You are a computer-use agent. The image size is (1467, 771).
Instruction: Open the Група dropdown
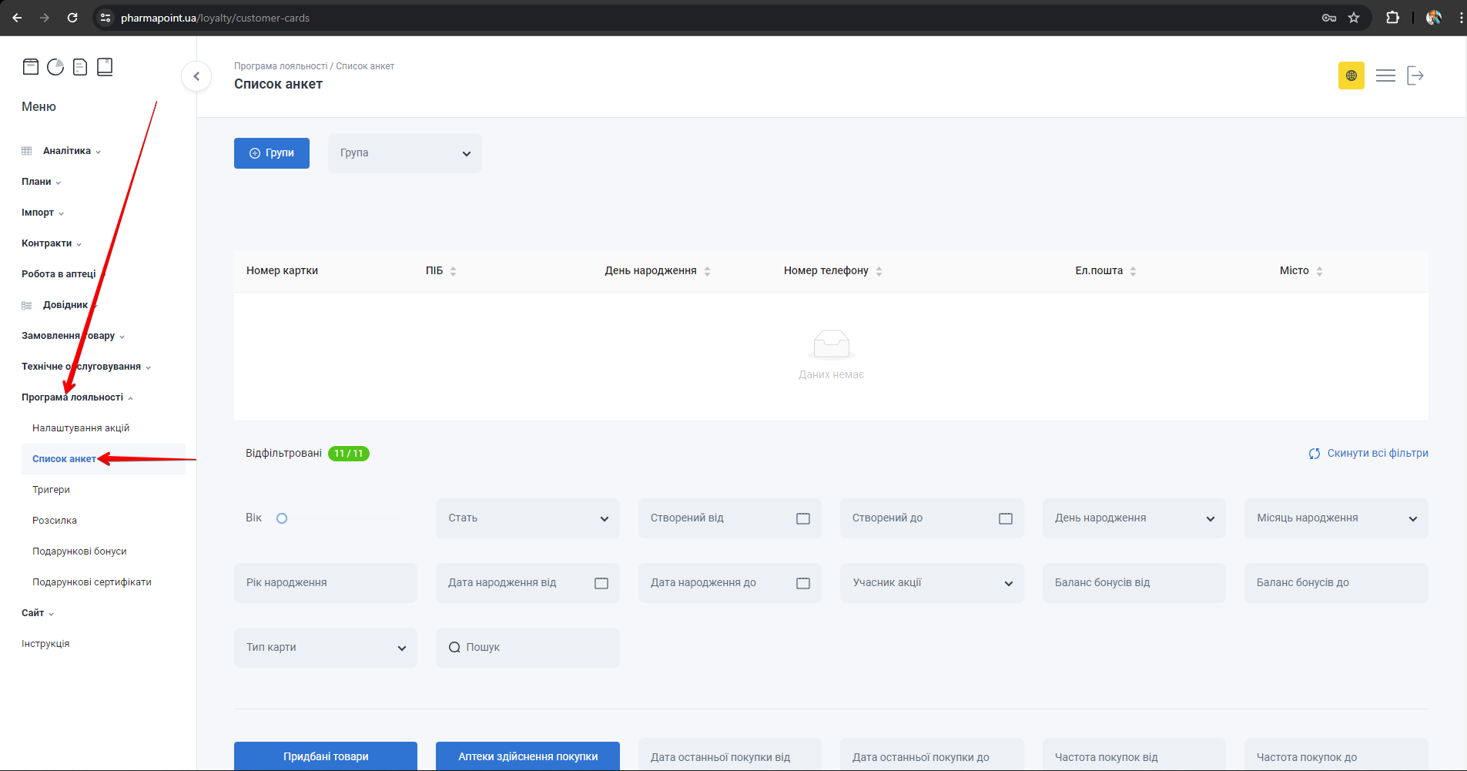pos(404,153)
